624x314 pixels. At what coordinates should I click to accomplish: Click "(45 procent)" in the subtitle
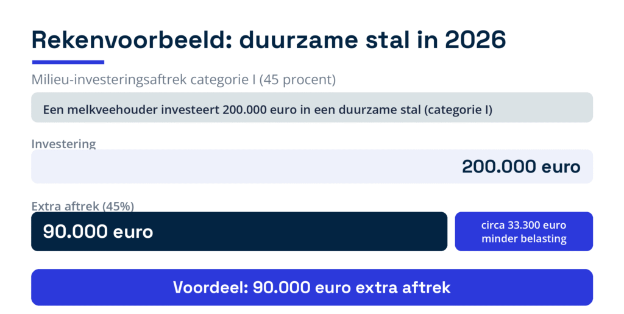click(x=297, y=80)
